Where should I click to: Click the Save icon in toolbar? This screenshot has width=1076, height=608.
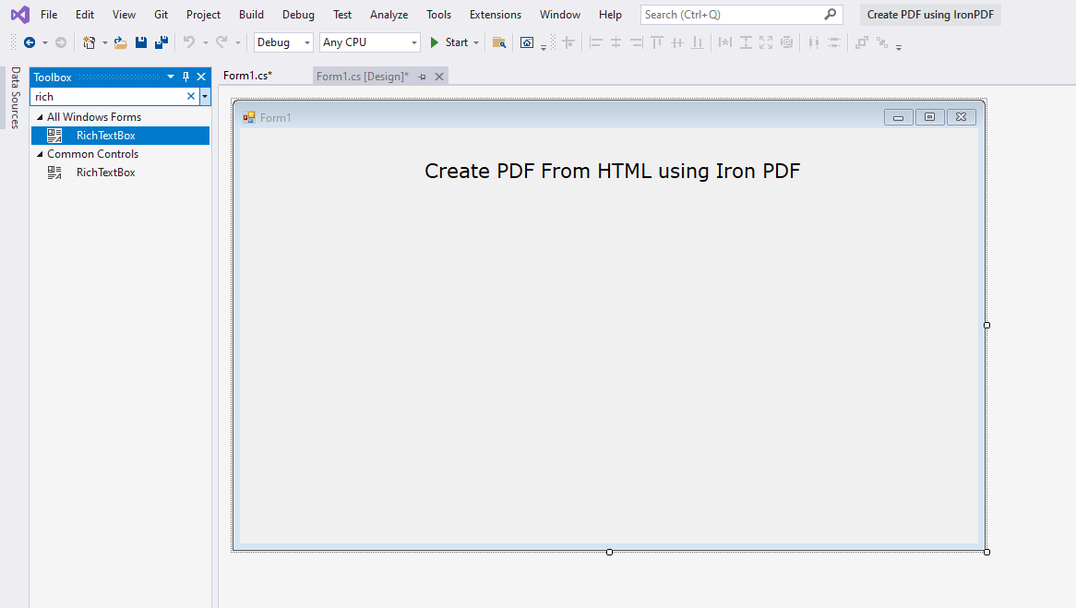pyautogui.click(x=141, y=42)
